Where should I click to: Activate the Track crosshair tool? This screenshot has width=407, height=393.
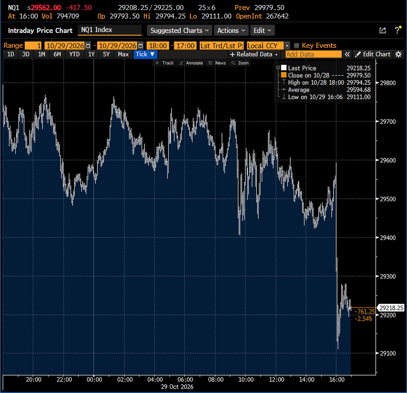click(x=165, y=63)
